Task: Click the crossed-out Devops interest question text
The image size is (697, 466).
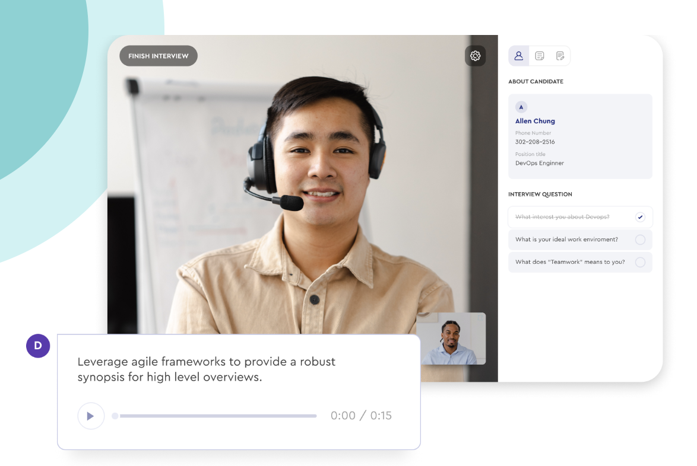Action: point(562,217)
